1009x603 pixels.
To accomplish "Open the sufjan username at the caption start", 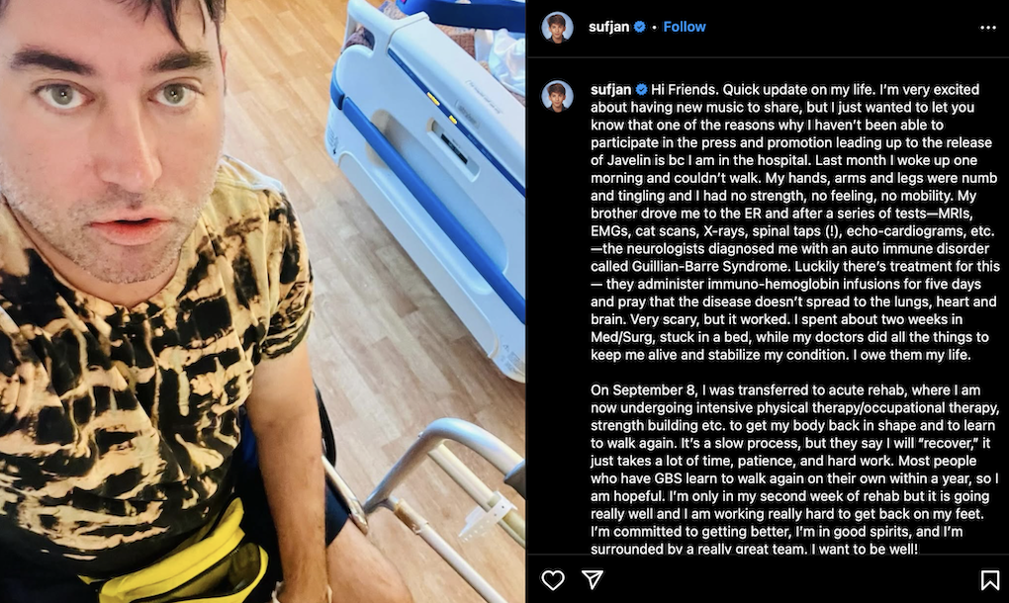I will click(x=610, y=89).
